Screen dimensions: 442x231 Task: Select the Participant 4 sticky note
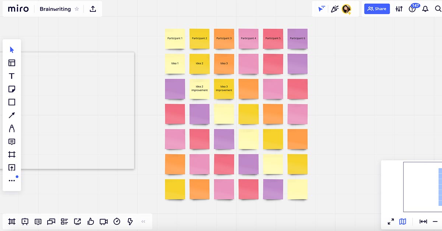pos(248,39)
